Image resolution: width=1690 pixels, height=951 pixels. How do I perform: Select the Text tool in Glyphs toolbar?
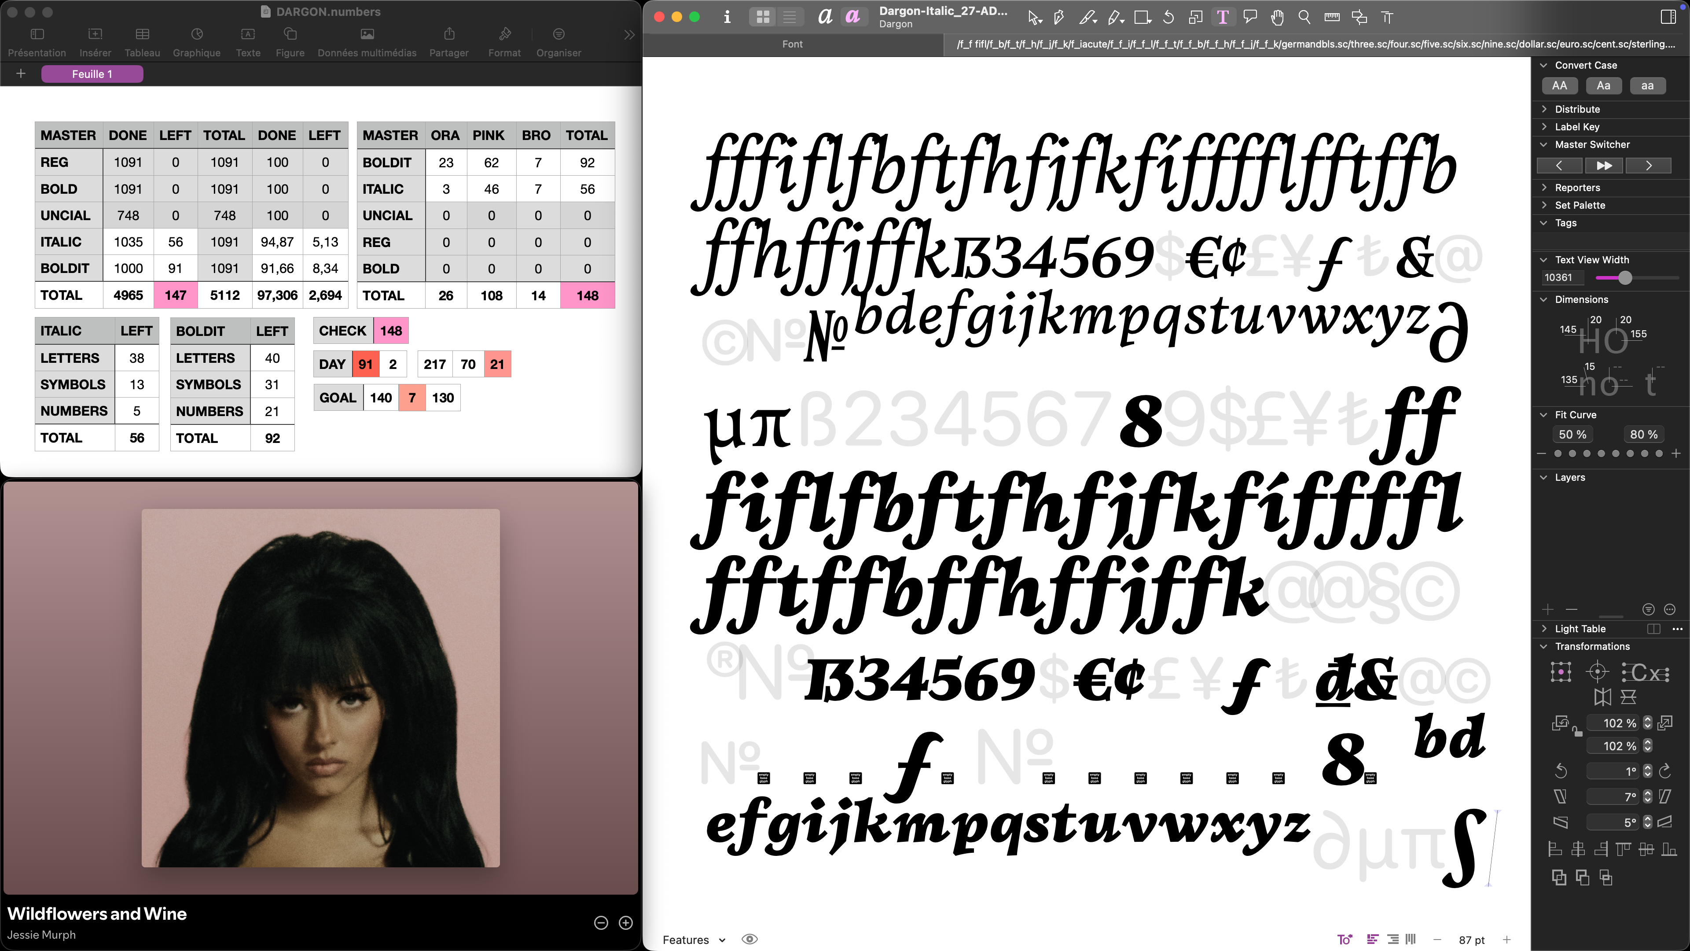(x=1222, y=18)
